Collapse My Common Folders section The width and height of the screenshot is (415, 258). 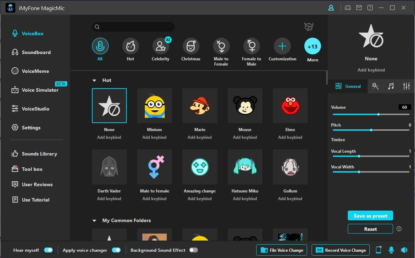(x=94, y=221)
